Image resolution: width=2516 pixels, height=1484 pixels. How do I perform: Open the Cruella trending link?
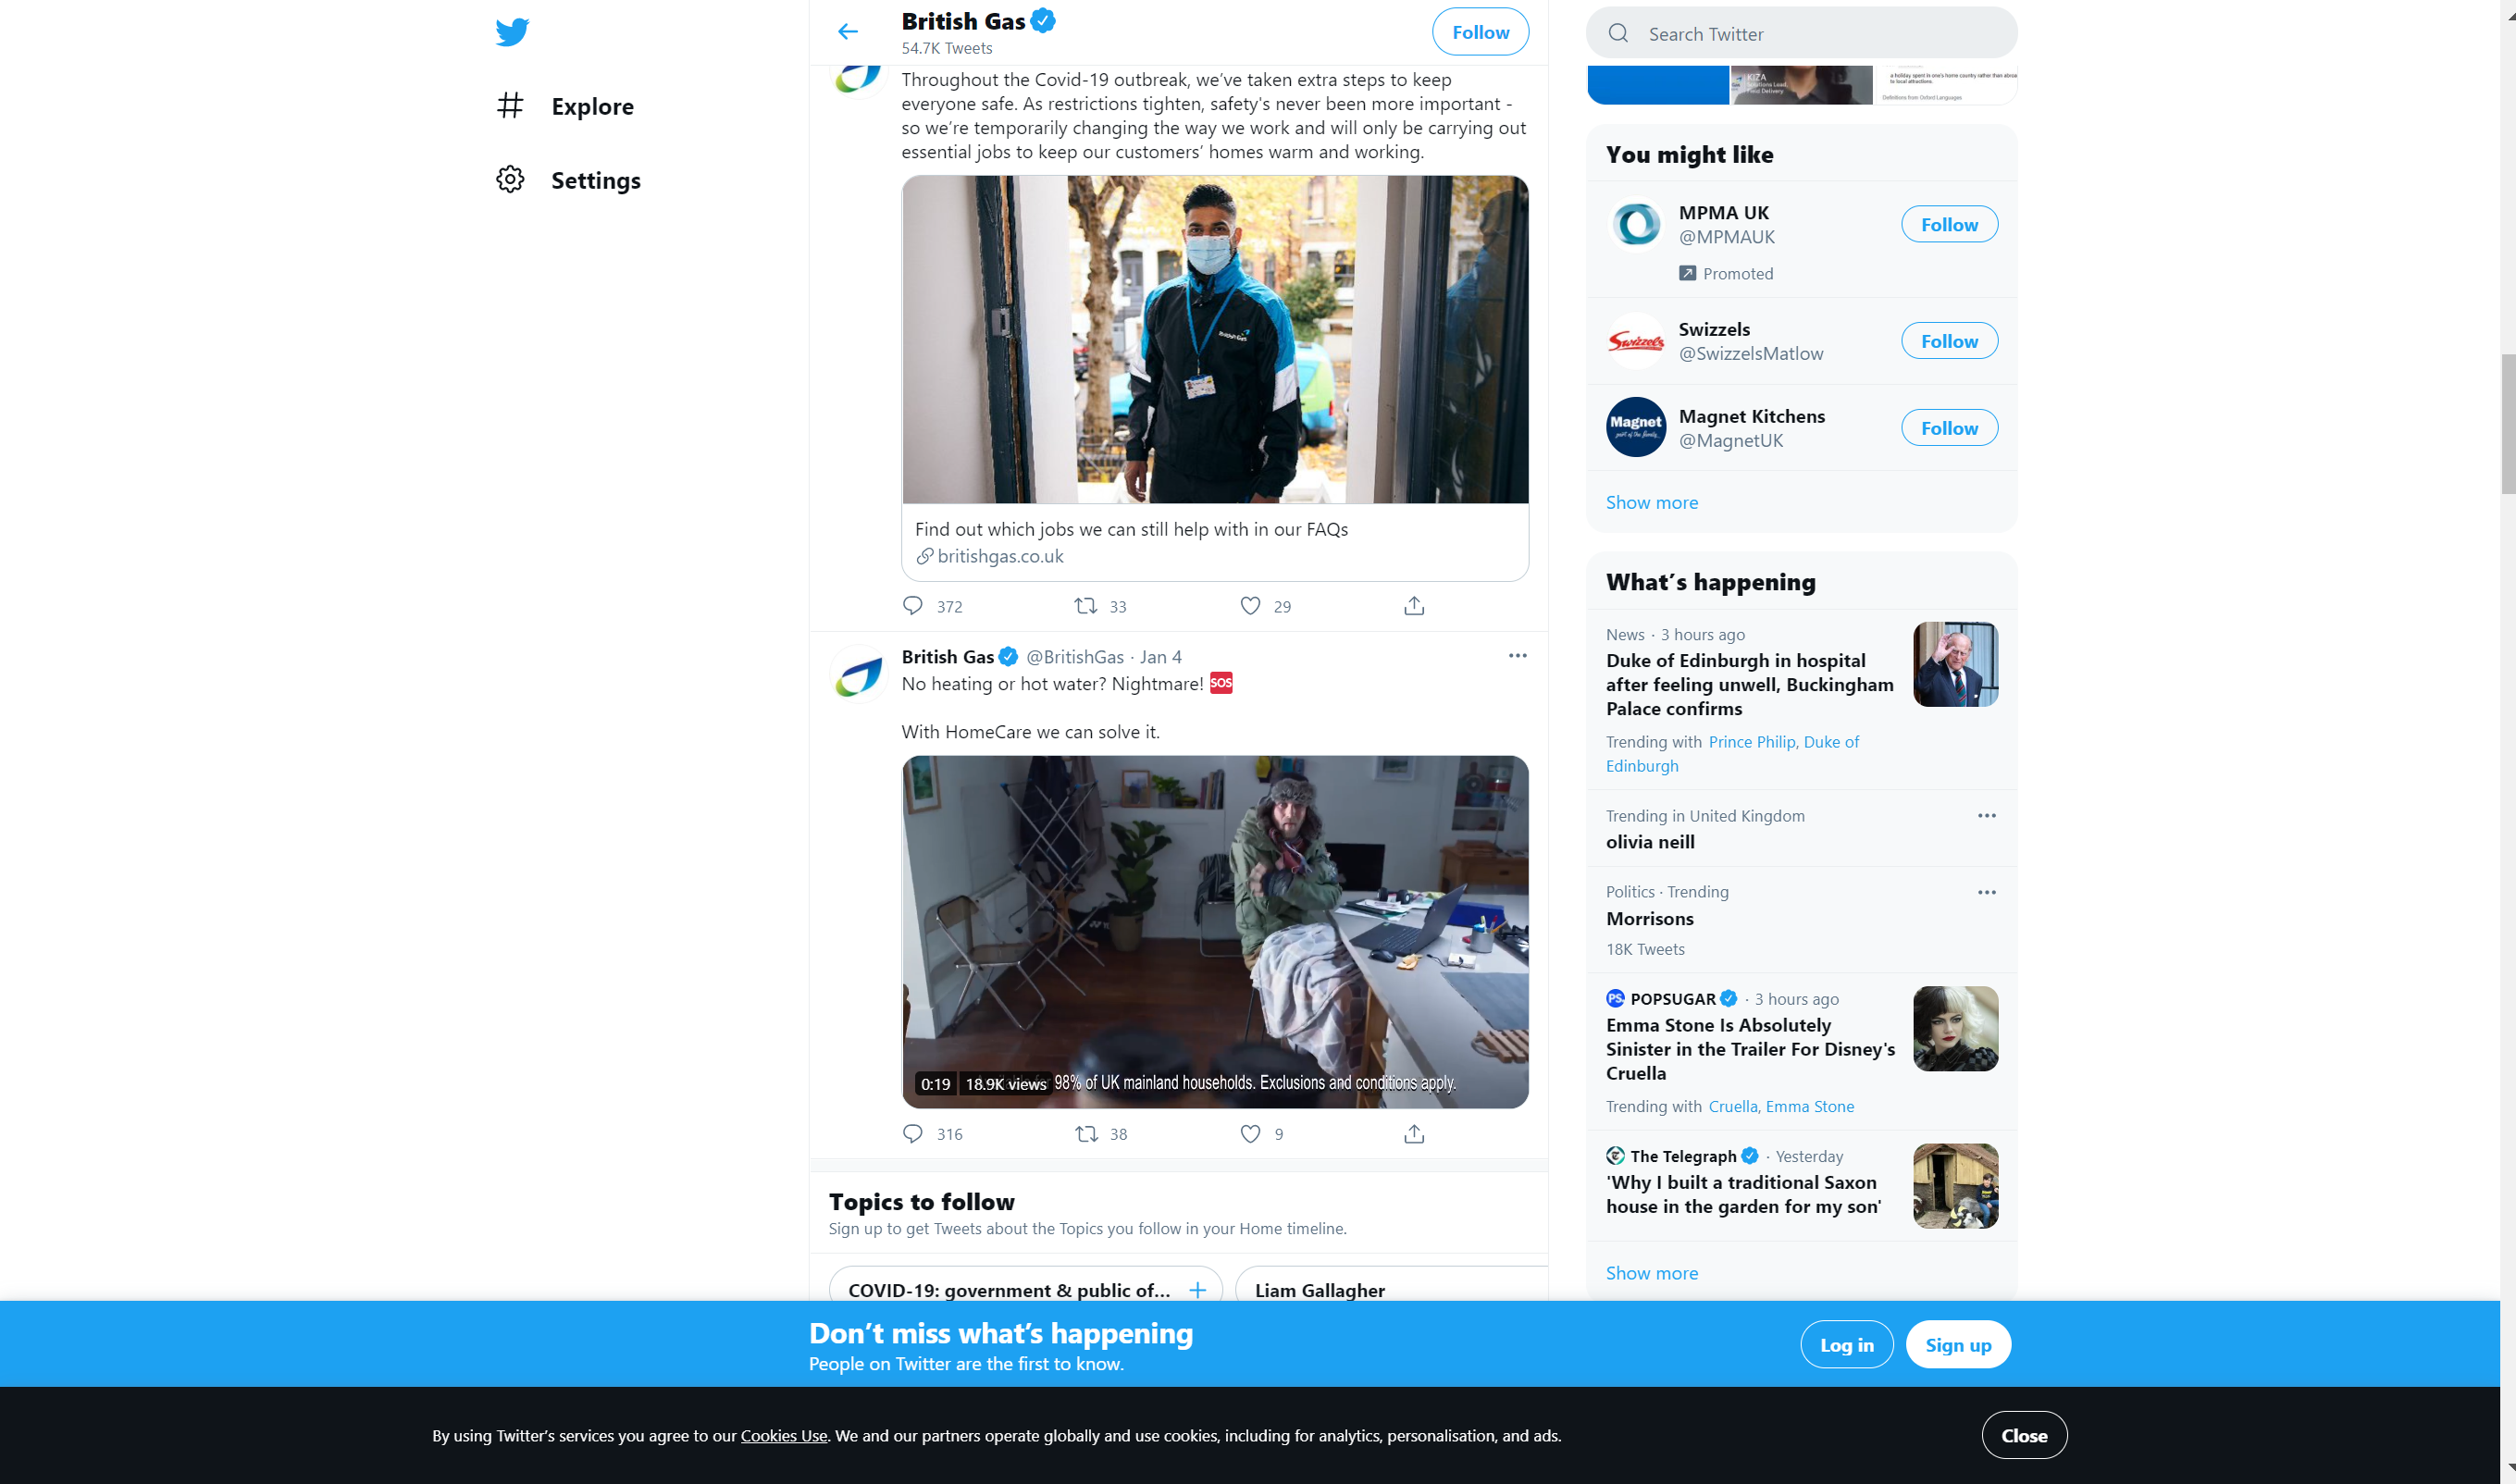pos(1733,1106)
